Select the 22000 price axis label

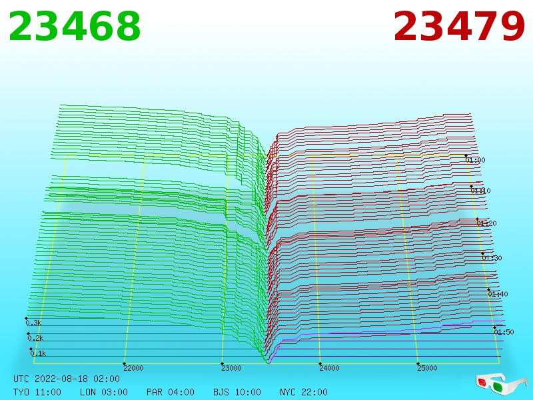coord(133,368)
